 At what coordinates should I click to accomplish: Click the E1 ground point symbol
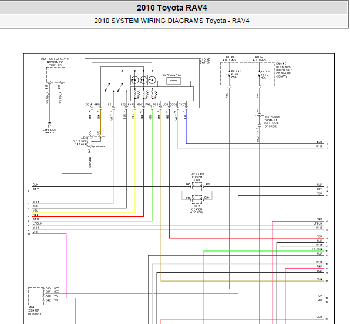(49, 123)
